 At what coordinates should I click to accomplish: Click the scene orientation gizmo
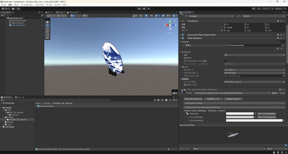point(170,25)
